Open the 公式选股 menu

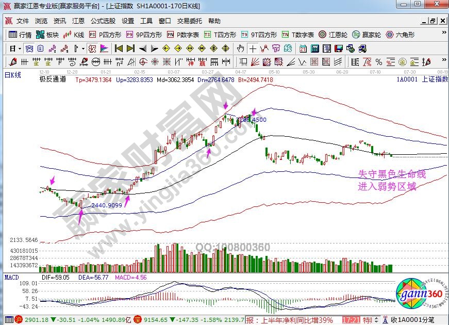coord(103,21)
